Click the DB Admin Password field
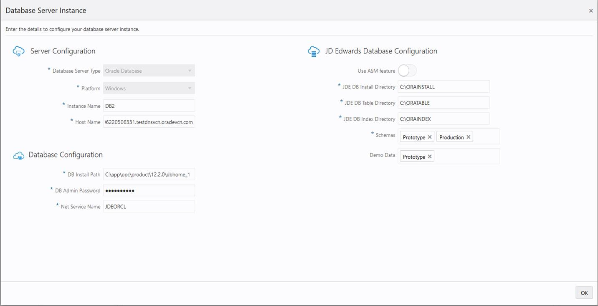This screenshot has width=598, height=306. tap(149, 190)
